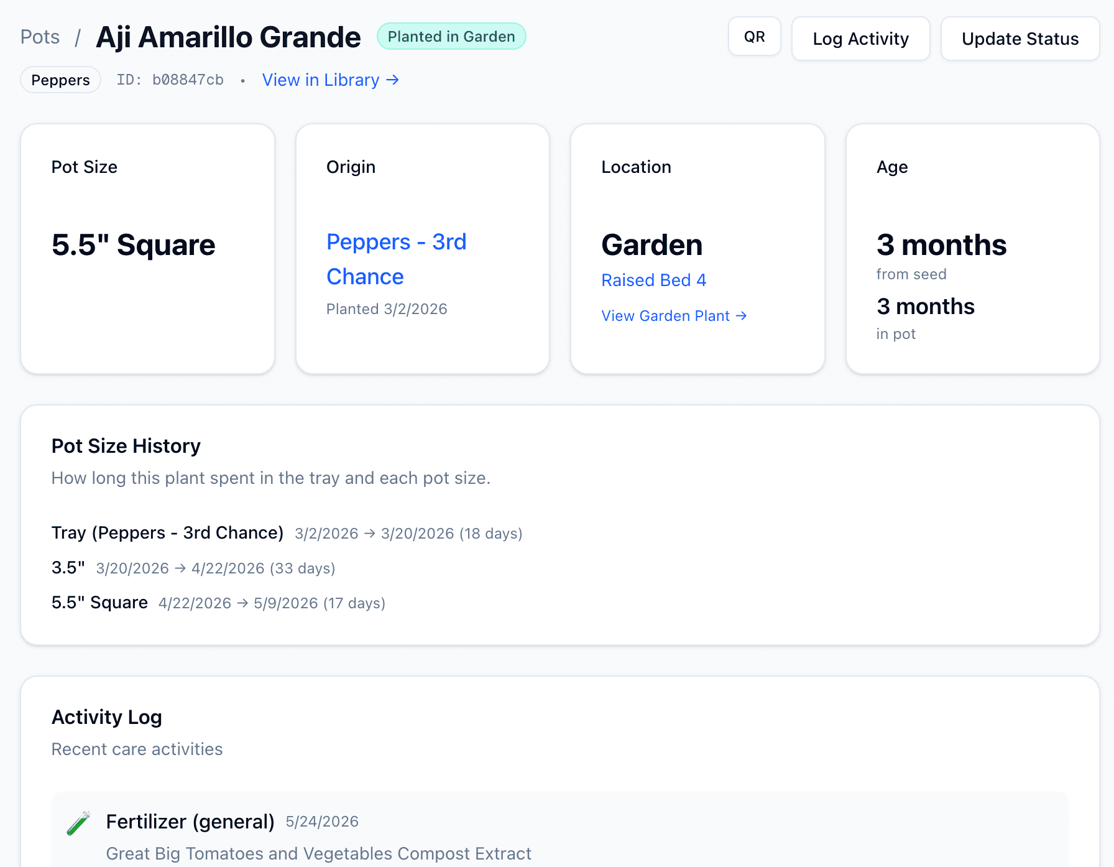Viewport: 1114px width, 867px height.
Task: Click the 4/22/2026 → 5/9/2026 (17 days) range
Action: pyautogui.click(x=272, y=603)
